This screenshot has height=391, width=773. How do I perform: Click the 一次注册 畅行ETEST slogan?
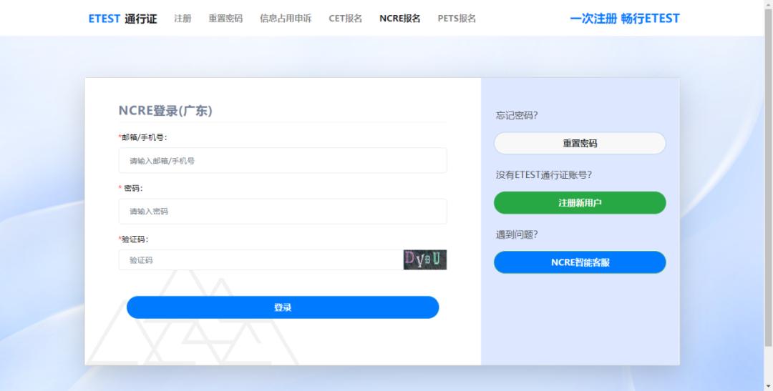(x=625, y=19)
